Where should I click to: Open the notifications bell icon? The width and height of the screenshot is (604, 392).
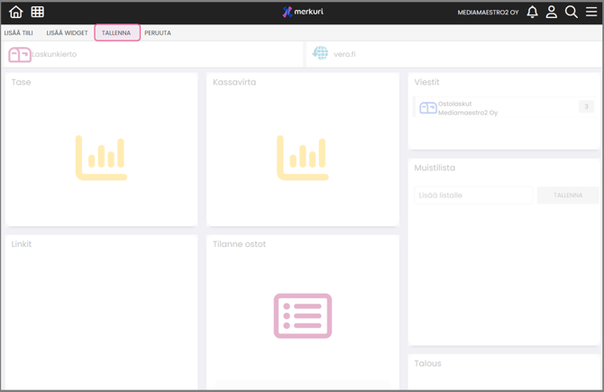click(532, 12)
